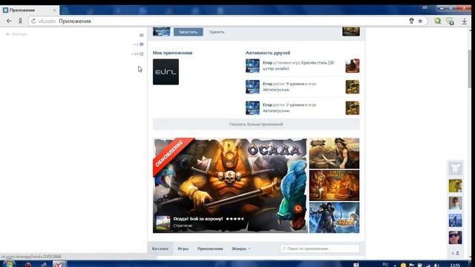475x267 pixels.
Task: Select the Приложения catalog tab
Action: 210,248
